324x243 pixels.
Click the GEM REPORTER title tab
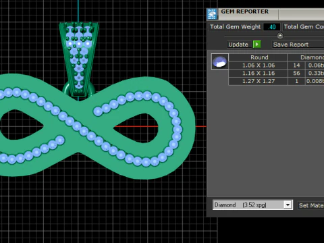[244, 12]
